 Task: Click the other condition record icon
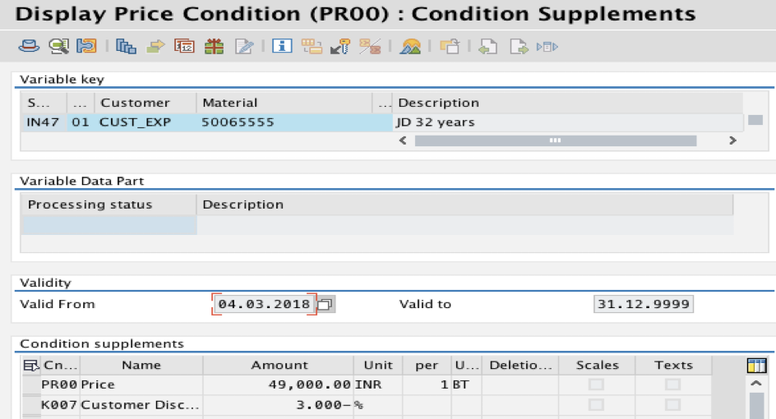pos(547,47)
